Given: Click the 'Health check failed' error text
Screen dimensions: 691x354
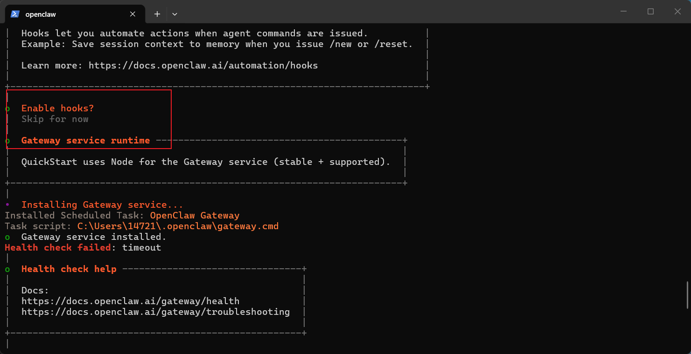Looking at the screenshot, I should coord(58,247).
